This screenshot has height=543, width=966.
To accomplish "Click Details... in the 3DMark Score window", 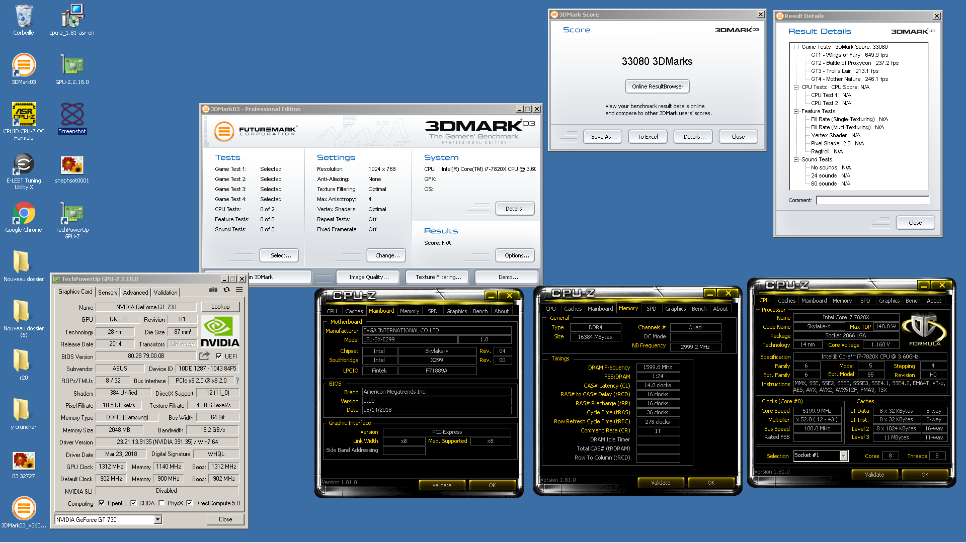I will click(694, 137).
